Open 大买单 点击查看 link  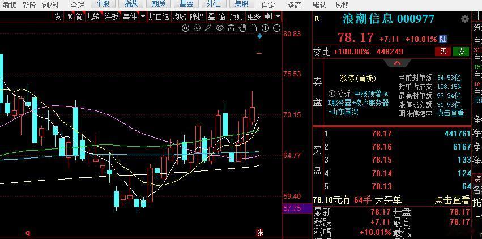[x=452, y=200]
